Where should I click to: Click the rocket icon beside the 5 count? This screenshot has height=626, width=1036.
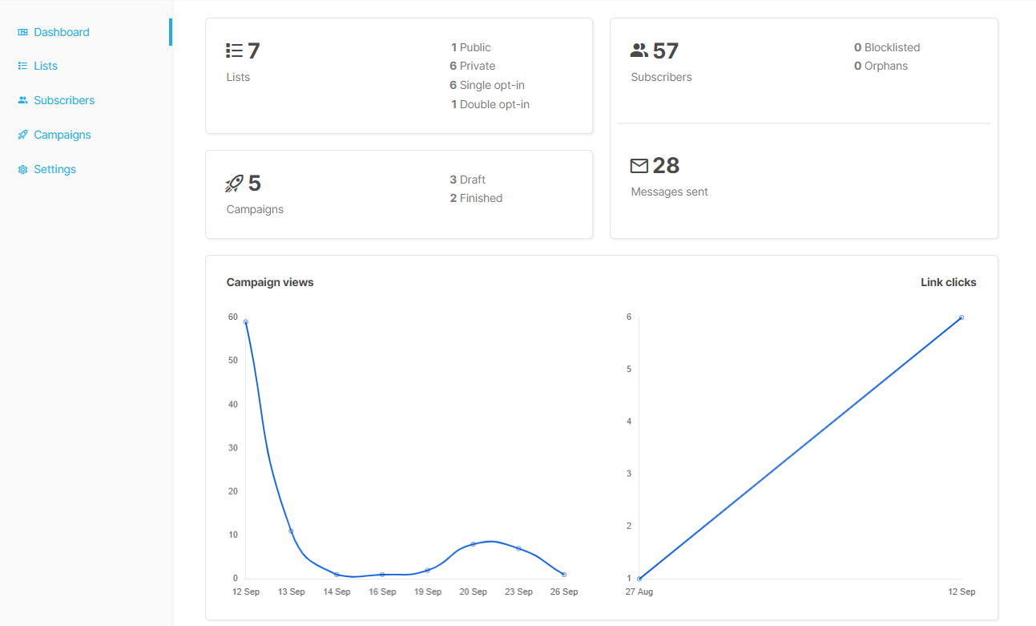pos(234,184)
